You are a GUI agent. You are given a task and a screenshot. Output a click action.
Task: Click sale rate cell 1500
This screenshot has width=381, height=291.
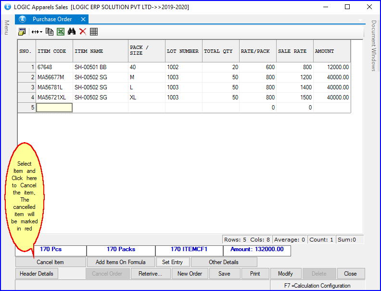(x=295, y=97)
